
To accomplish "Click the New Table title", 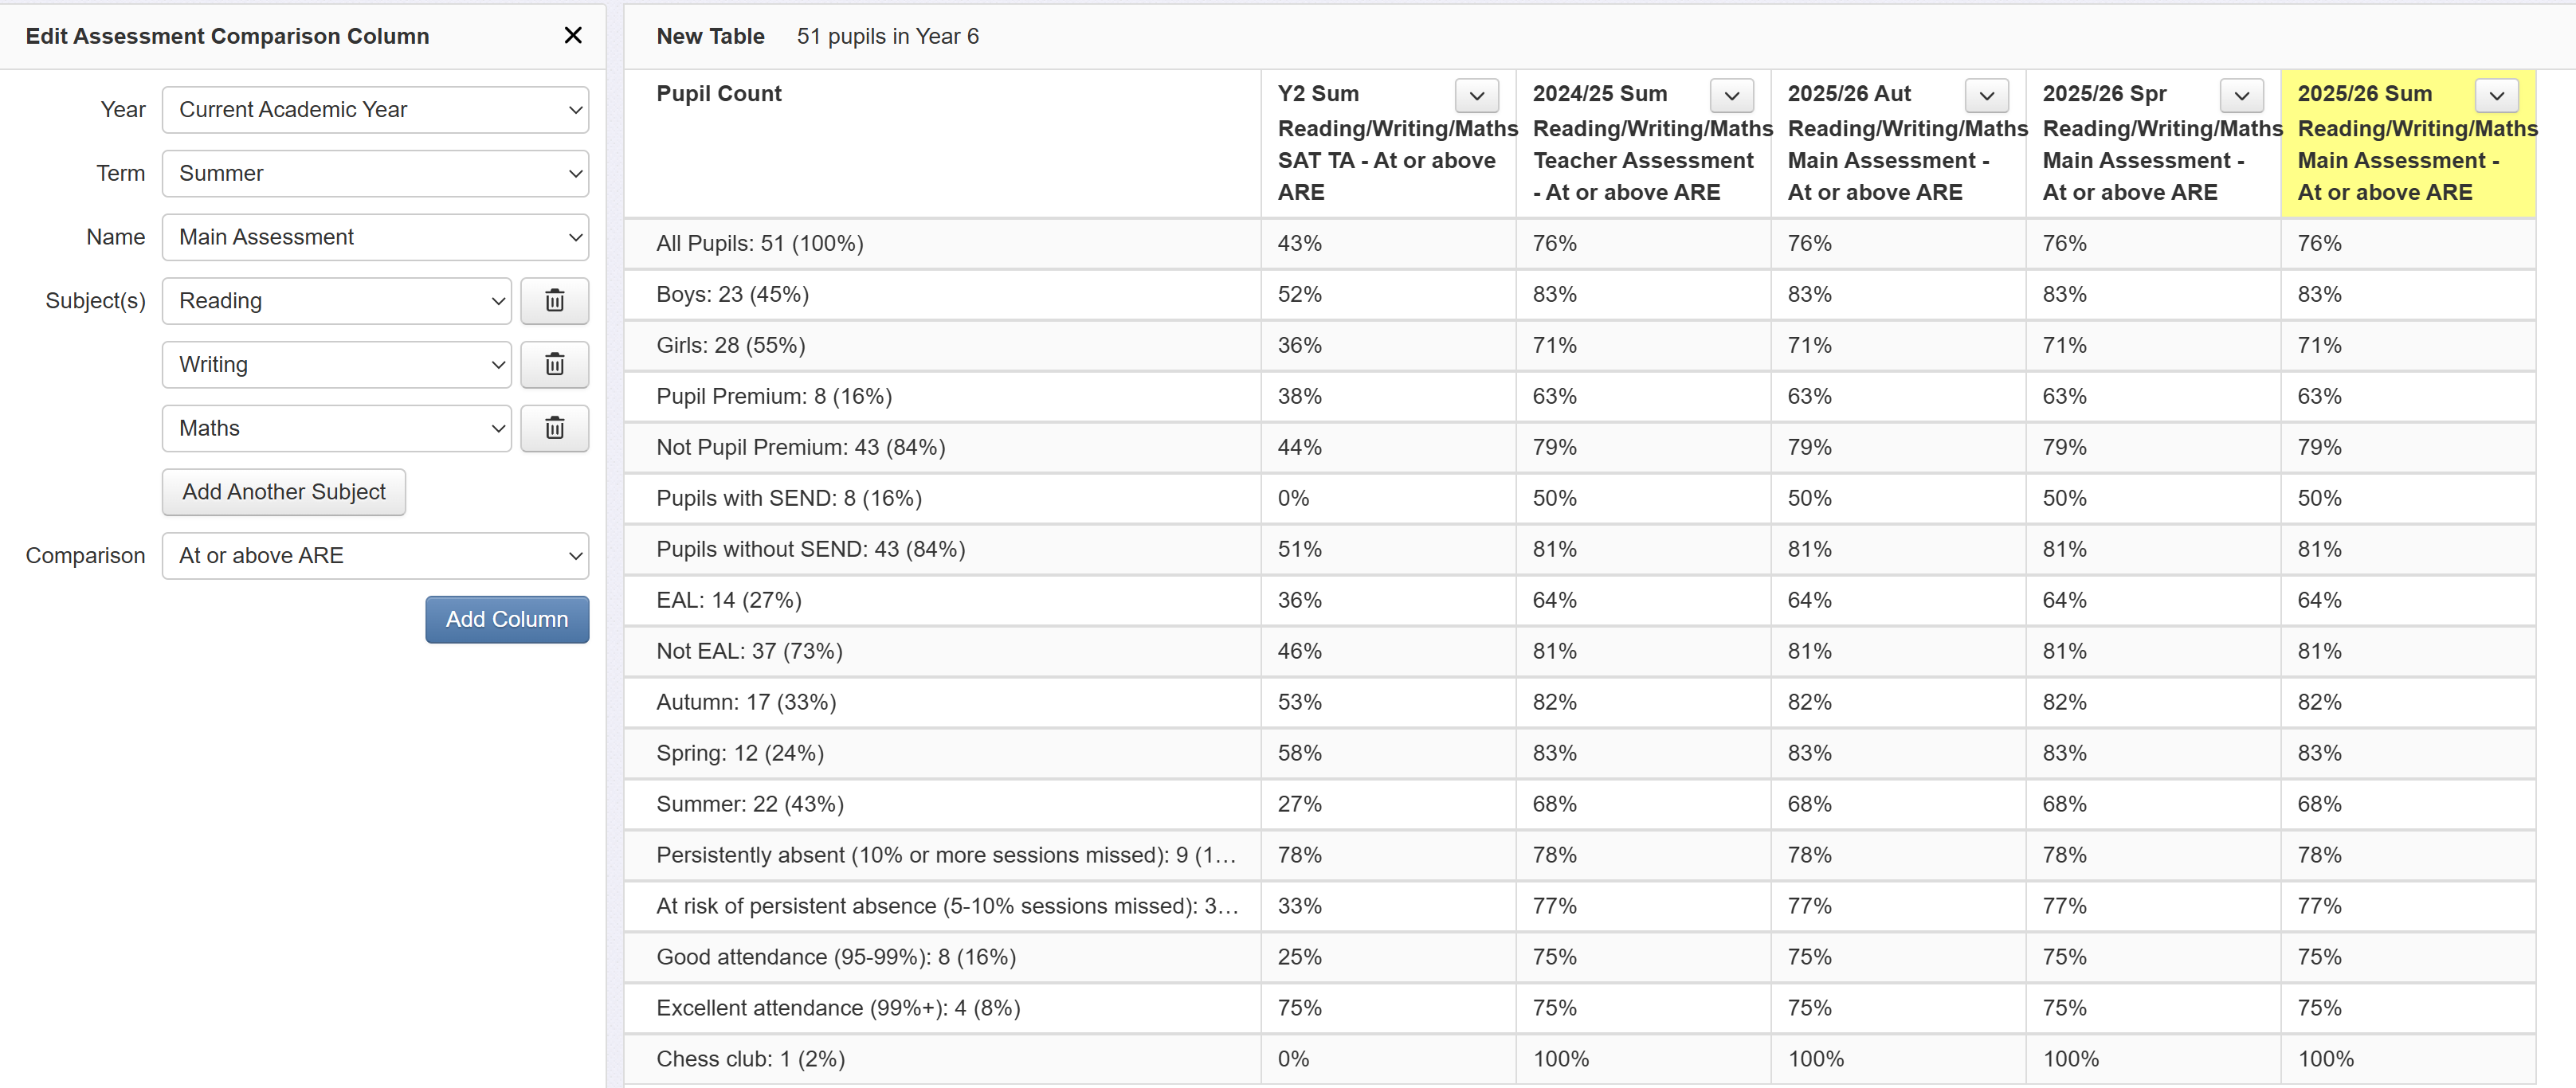I will tap(710, 37).
